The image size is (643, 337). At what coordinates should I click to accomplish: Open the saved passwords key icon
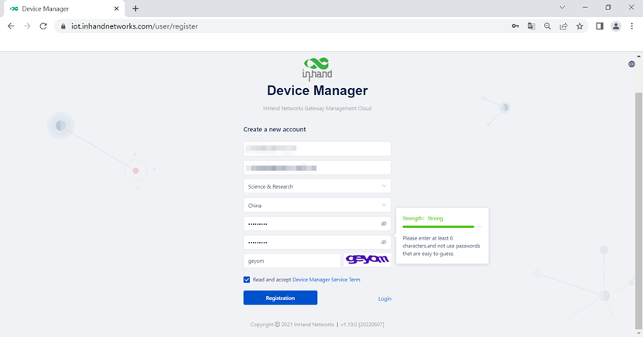tap(515, 26)
